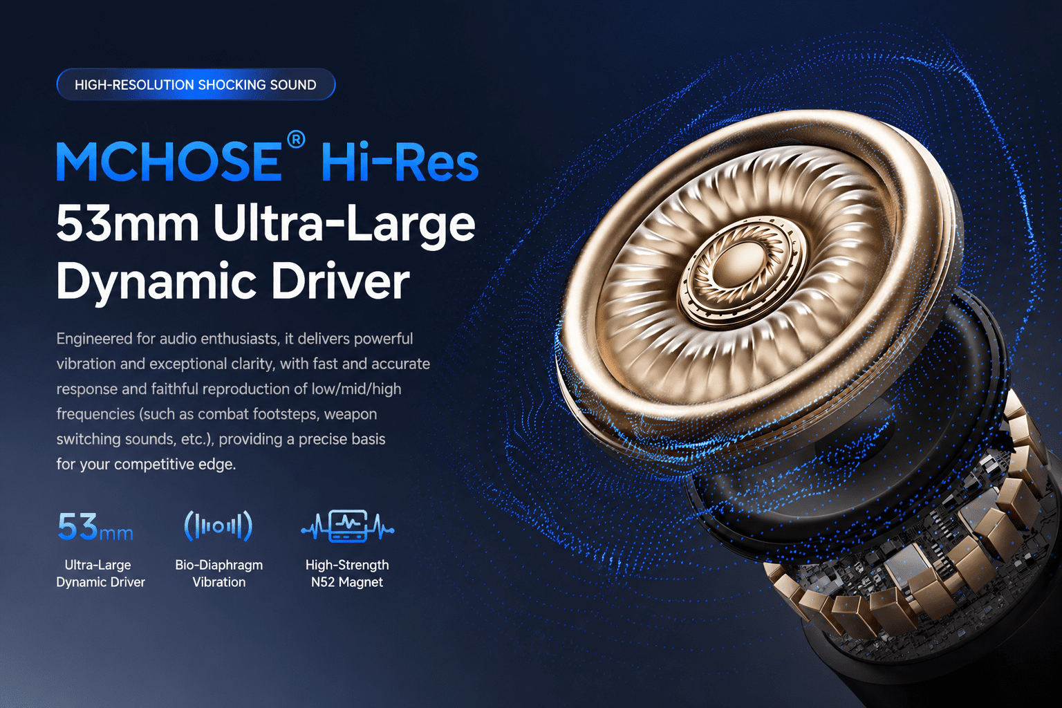This screenshot has width=1062, height=708.
Task: Click the 'Engineered for audio enthusiasts' paragraph line
Action: [234, 339]
